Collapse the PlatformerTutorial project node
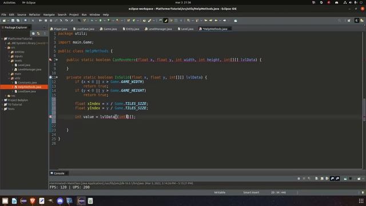The height and width of the screenshot is (206, 366). click(2, 39)
